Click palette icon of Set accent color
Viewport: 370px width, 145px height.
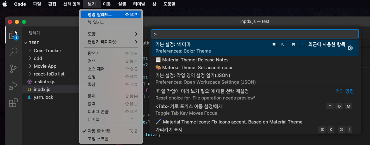pos(158,67)
